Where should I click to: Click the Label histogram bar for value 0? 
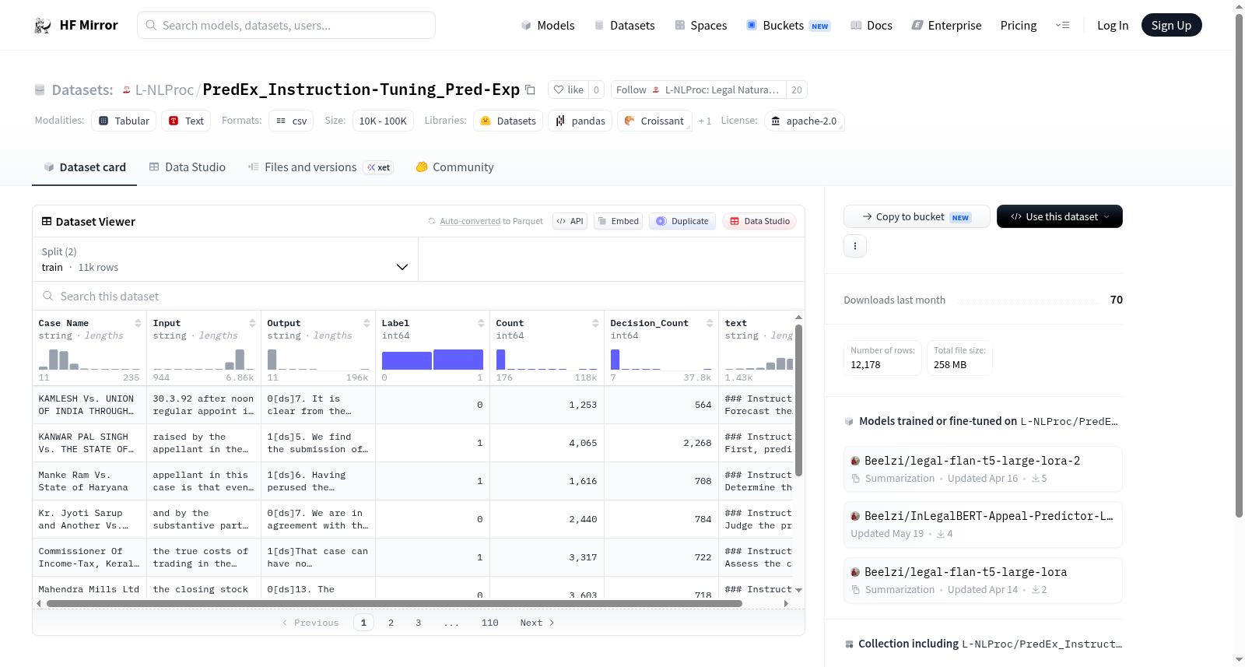coord(407,360)
